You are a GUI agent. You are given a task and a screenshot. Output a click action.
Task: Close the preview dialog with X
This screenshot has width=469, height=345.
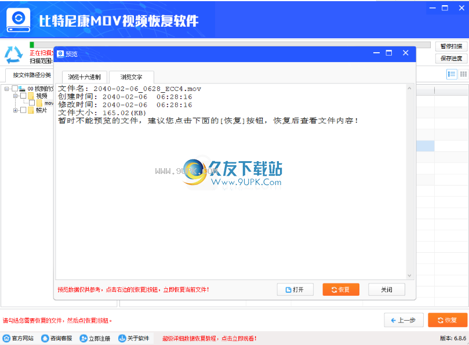[x=406, y=53]
